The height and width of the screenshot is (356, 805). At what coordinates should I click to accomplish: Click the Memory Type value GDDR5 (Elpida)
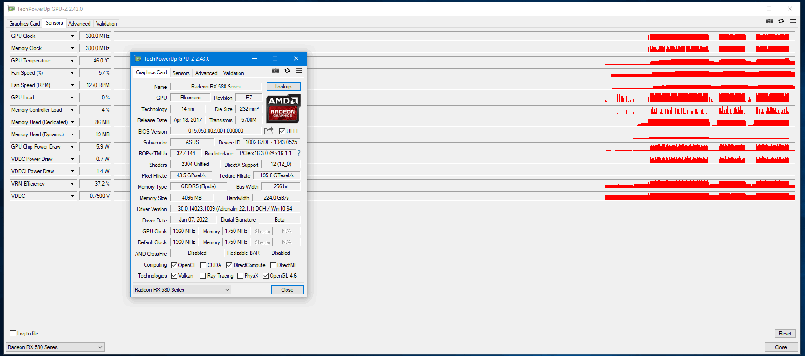[x=198, y=186]
